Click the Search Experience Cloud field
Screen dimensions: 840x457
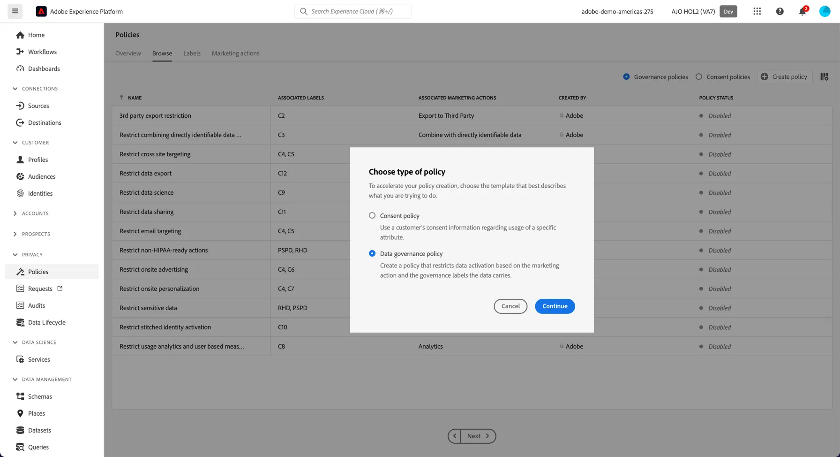click(x=352, y=11)
